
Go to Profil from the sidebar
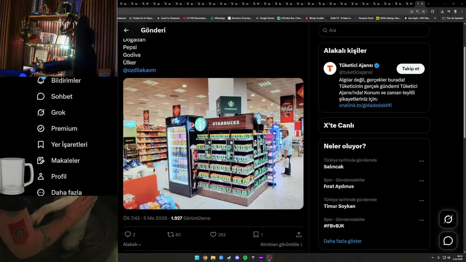click(x=52, y=176)
